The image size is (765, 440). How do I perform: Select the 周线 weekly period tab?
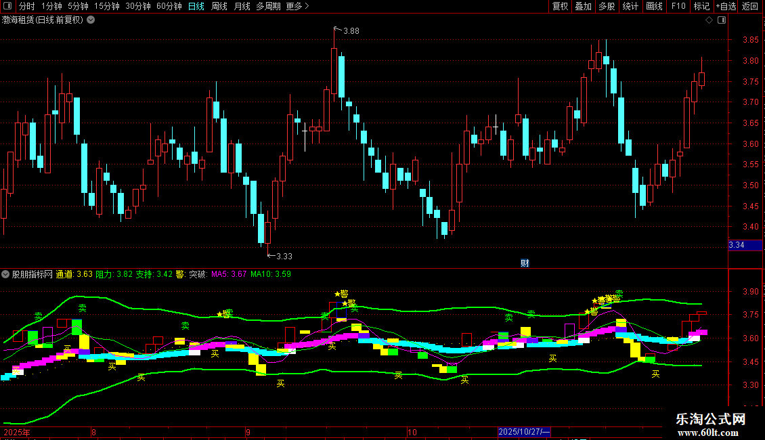click(x=219, y=6)
